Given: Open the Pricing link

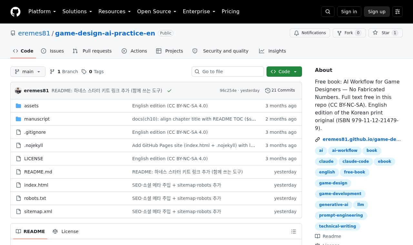Looking at the screenshot, I should 230,12.
